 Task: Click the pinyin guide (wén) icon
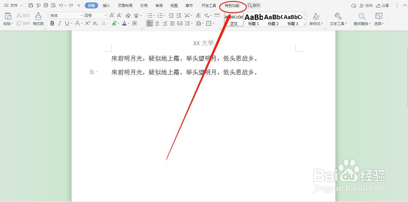click(x=136, y=15)
